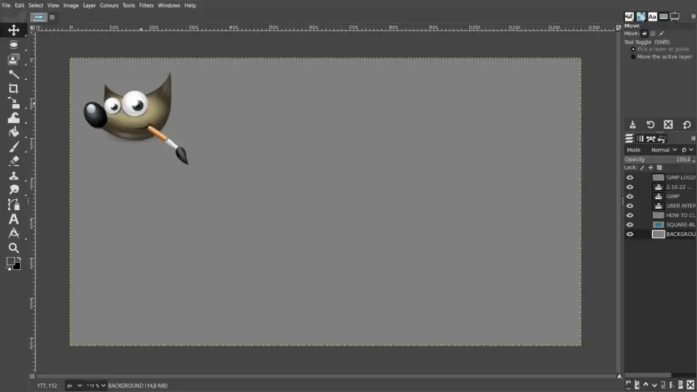Set Move mode to selection
This screenshot has width=697, height=392.
653,33
